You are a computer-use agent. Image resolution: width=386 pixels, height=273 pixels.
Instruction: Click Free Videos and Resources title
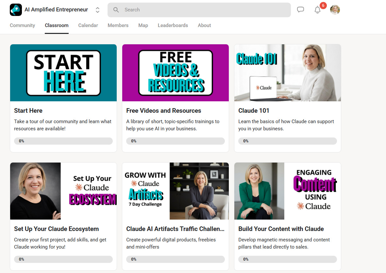point(164,111)
